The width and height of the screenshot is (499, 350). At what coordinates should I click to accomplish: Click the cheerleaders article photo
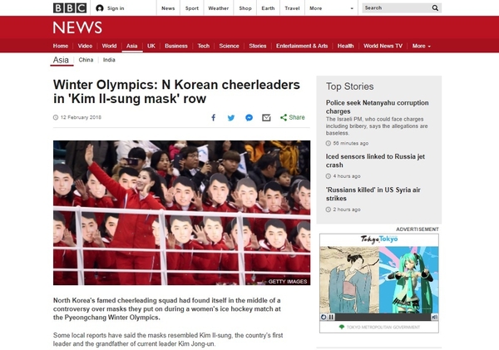pyautogui.click(x=181, y=213)
